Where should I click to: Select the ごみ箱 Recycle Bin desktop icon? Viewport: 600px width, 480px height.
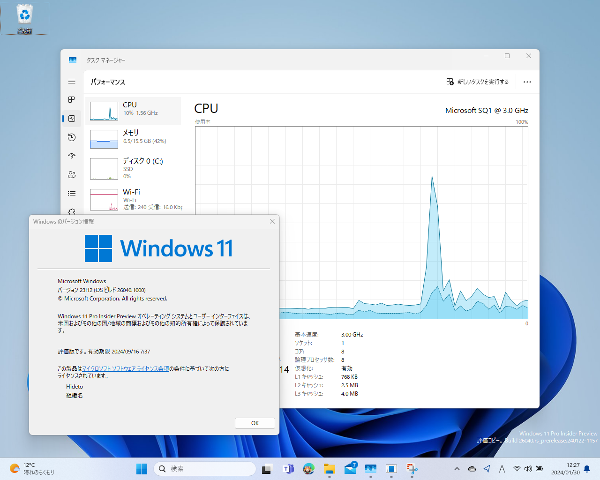click(x=25, y=19)
